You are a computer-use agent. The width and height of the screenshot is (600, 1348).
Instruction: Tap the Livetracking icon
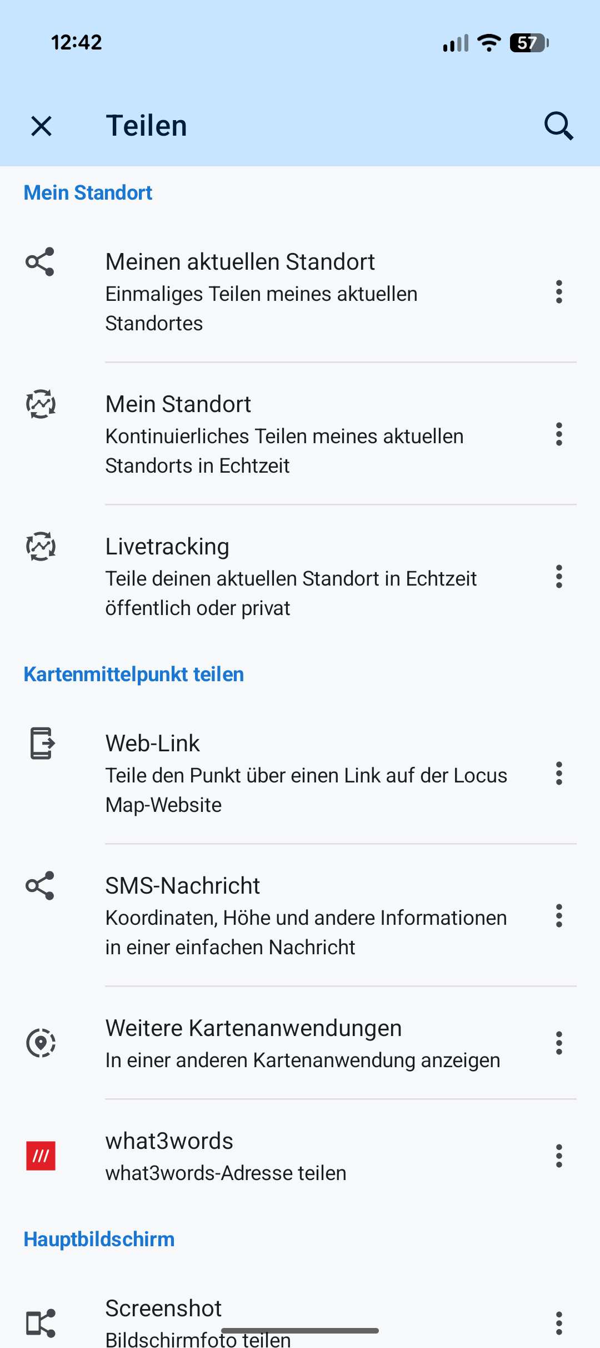41,547
